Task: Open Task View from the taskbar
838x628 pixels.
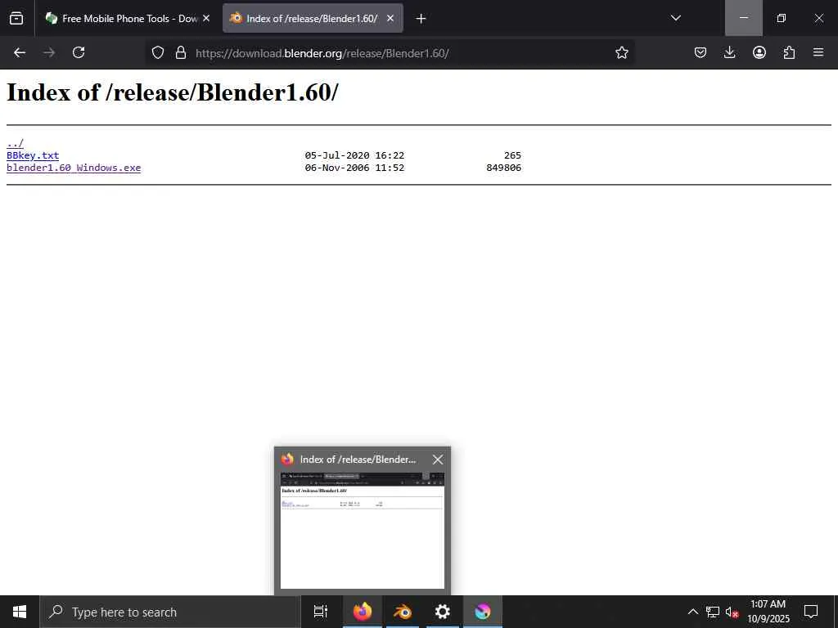Action: (x=321, y=612)
